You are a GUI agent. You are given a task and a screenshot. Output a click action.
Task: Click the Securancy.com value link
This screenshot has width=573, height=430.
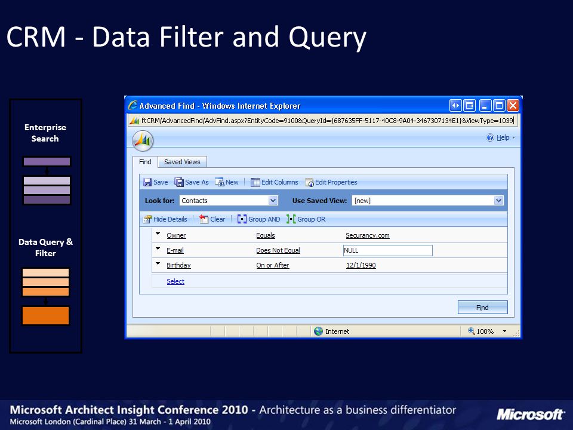[x=368, y=235]
